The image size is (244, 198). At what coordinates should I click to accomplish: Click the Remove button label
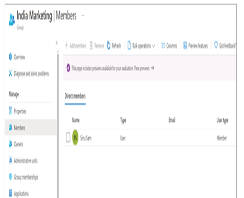click(x=99, y=46)
